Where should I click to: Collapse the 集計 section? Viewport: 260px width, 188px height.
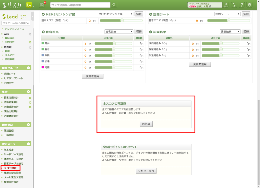(28, 92)
